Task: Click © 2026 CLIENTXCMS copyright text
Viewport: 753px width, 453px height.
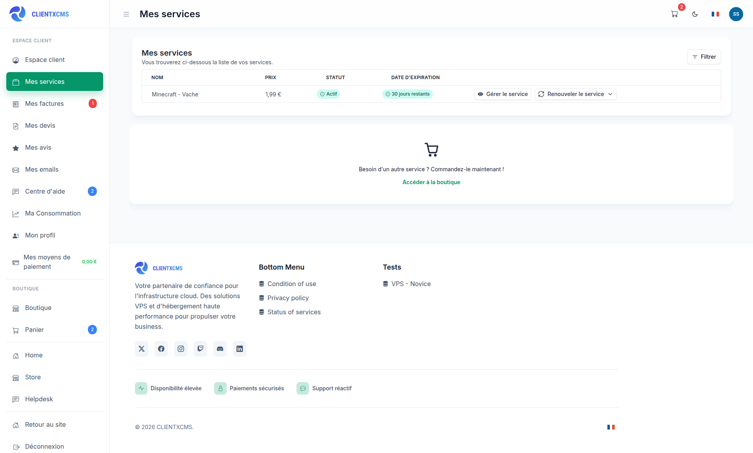Action: pyautogui.click(x=164, y=427)
